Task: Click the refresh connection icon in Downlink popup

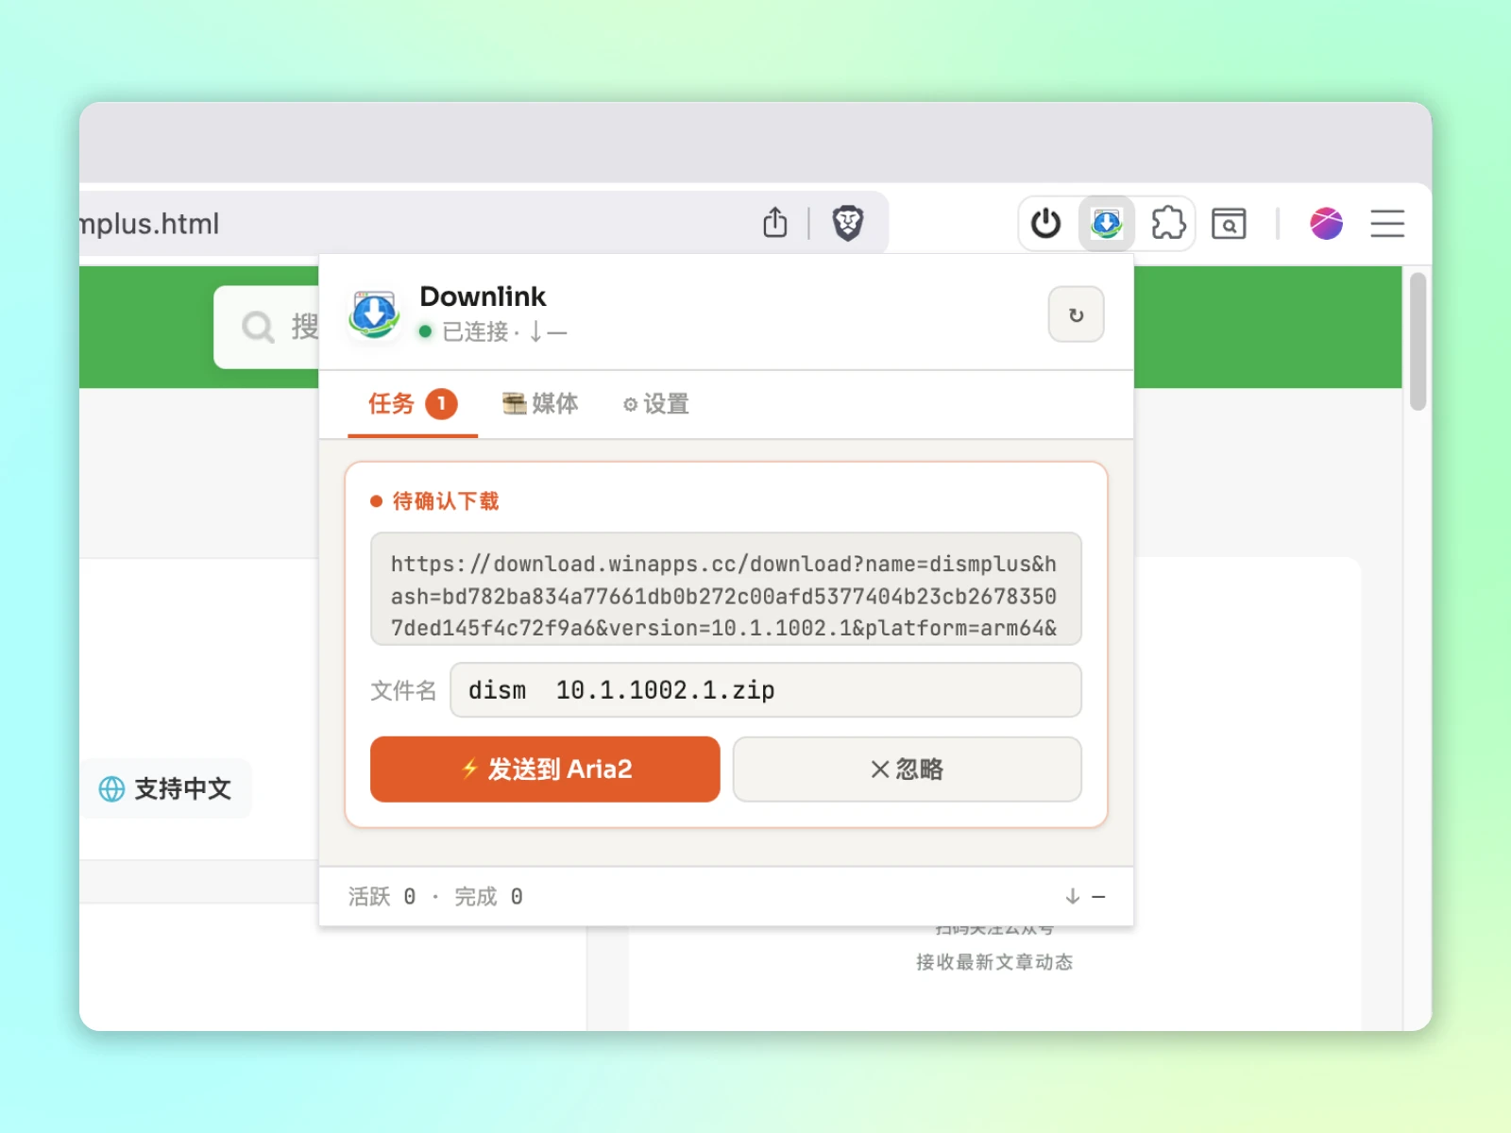Action: (1076, 314)
